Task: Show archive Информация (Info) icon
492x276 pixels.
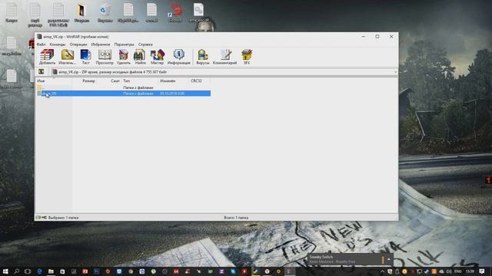Action: point(179,57)
